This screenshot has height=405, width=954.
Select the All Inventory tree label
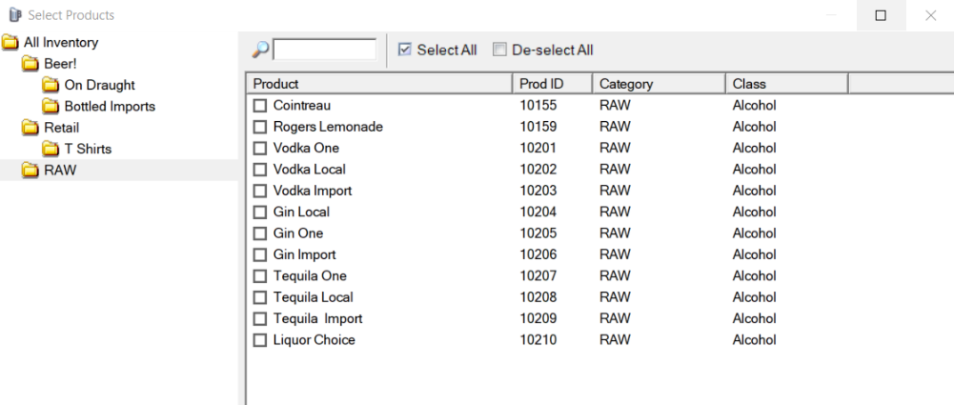pos(61,43)
